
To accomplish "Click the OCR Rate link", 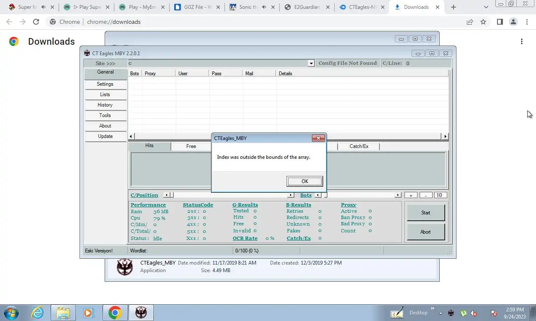I will 245,238.
